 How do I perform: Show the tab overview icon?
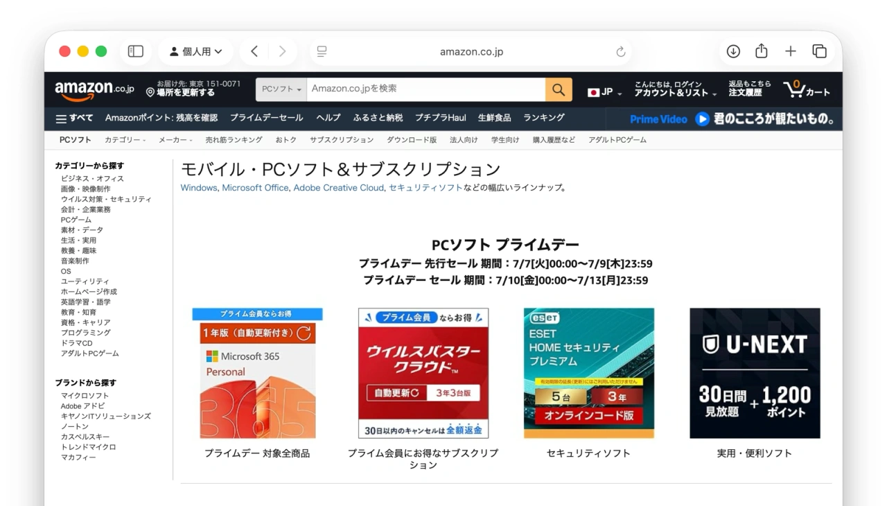pyautogui.click(x=820, y=51)
